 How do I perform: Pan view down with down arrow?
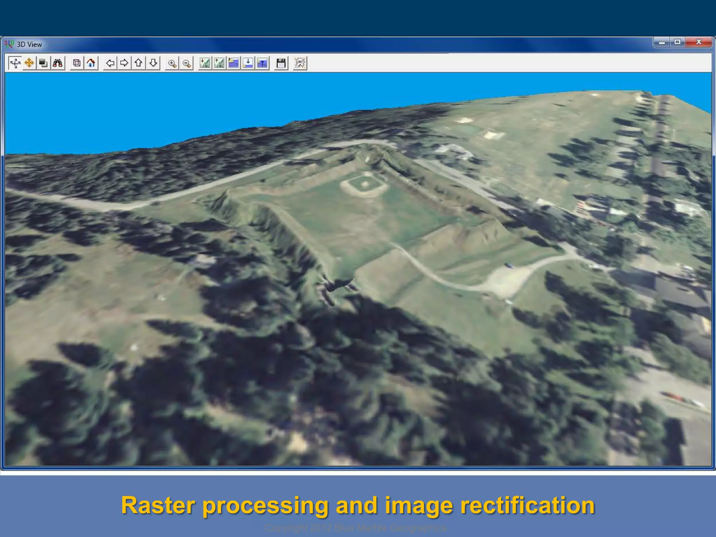point(153,63)
